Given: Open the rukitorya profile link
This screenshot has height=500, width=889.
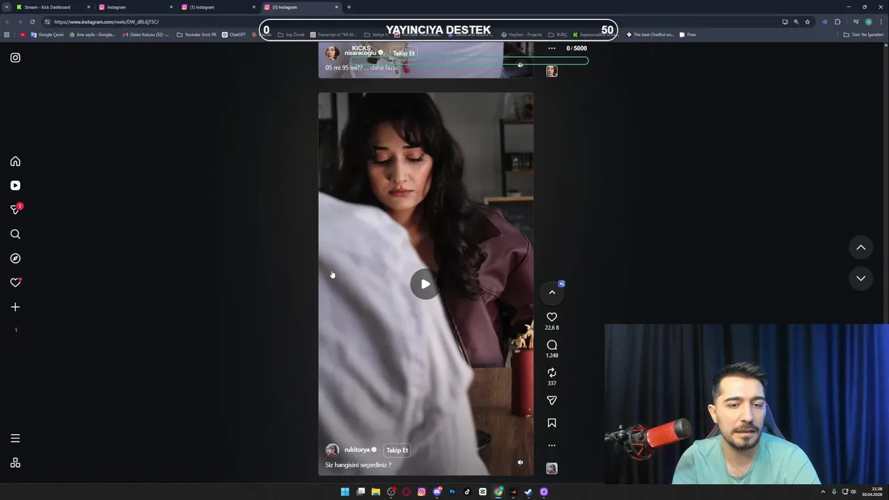Looking at the screenshot, I should pyautogui.click(x=357, y=450).
